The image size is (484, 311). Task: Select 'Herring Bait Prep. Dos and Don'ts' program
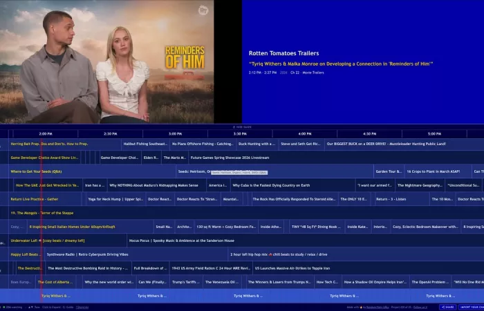[65, 144]
